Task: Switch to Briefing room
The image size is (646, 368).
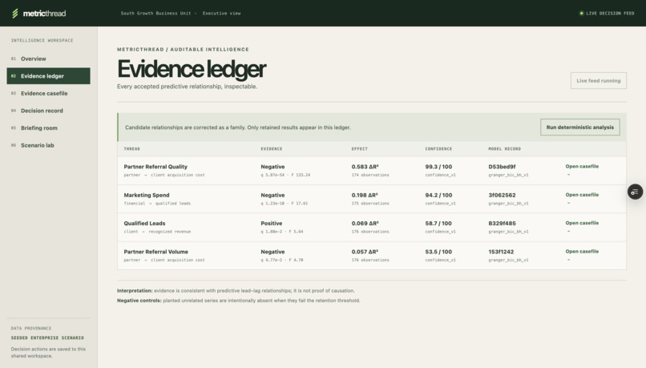Action: 48,127
